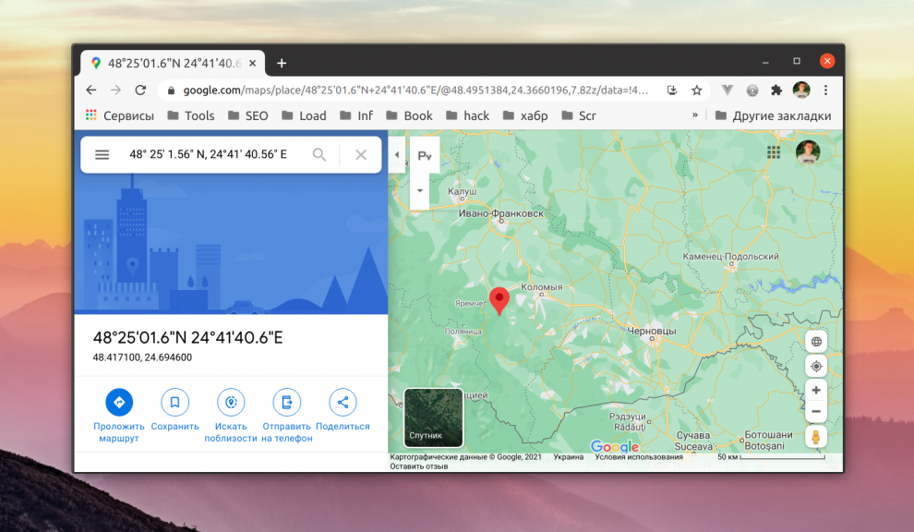Show my location on the map
Viewport: 914px width, 532px height.
(816, 367)
